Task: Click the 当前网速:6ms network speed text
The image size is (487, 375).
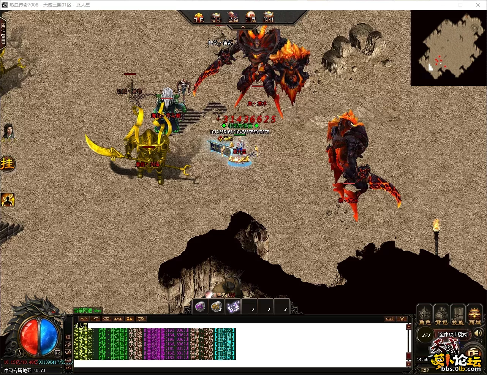Action: click(88, 310)
